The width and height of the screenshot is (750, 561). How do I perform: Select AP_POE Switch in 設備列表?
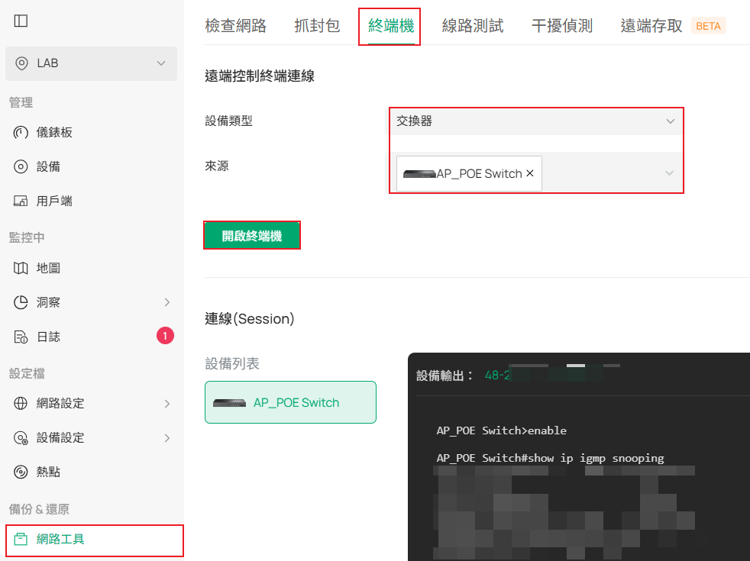click(x=290, y=402)
